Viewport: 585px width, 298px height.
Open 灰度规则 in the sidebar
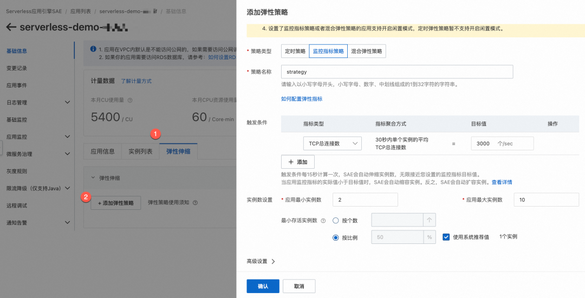[17, 171]
